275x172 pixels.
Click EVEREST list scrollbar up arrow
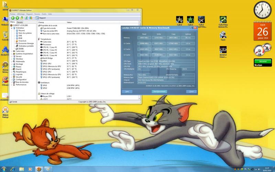pyautogui.click(x=139, y=22)
